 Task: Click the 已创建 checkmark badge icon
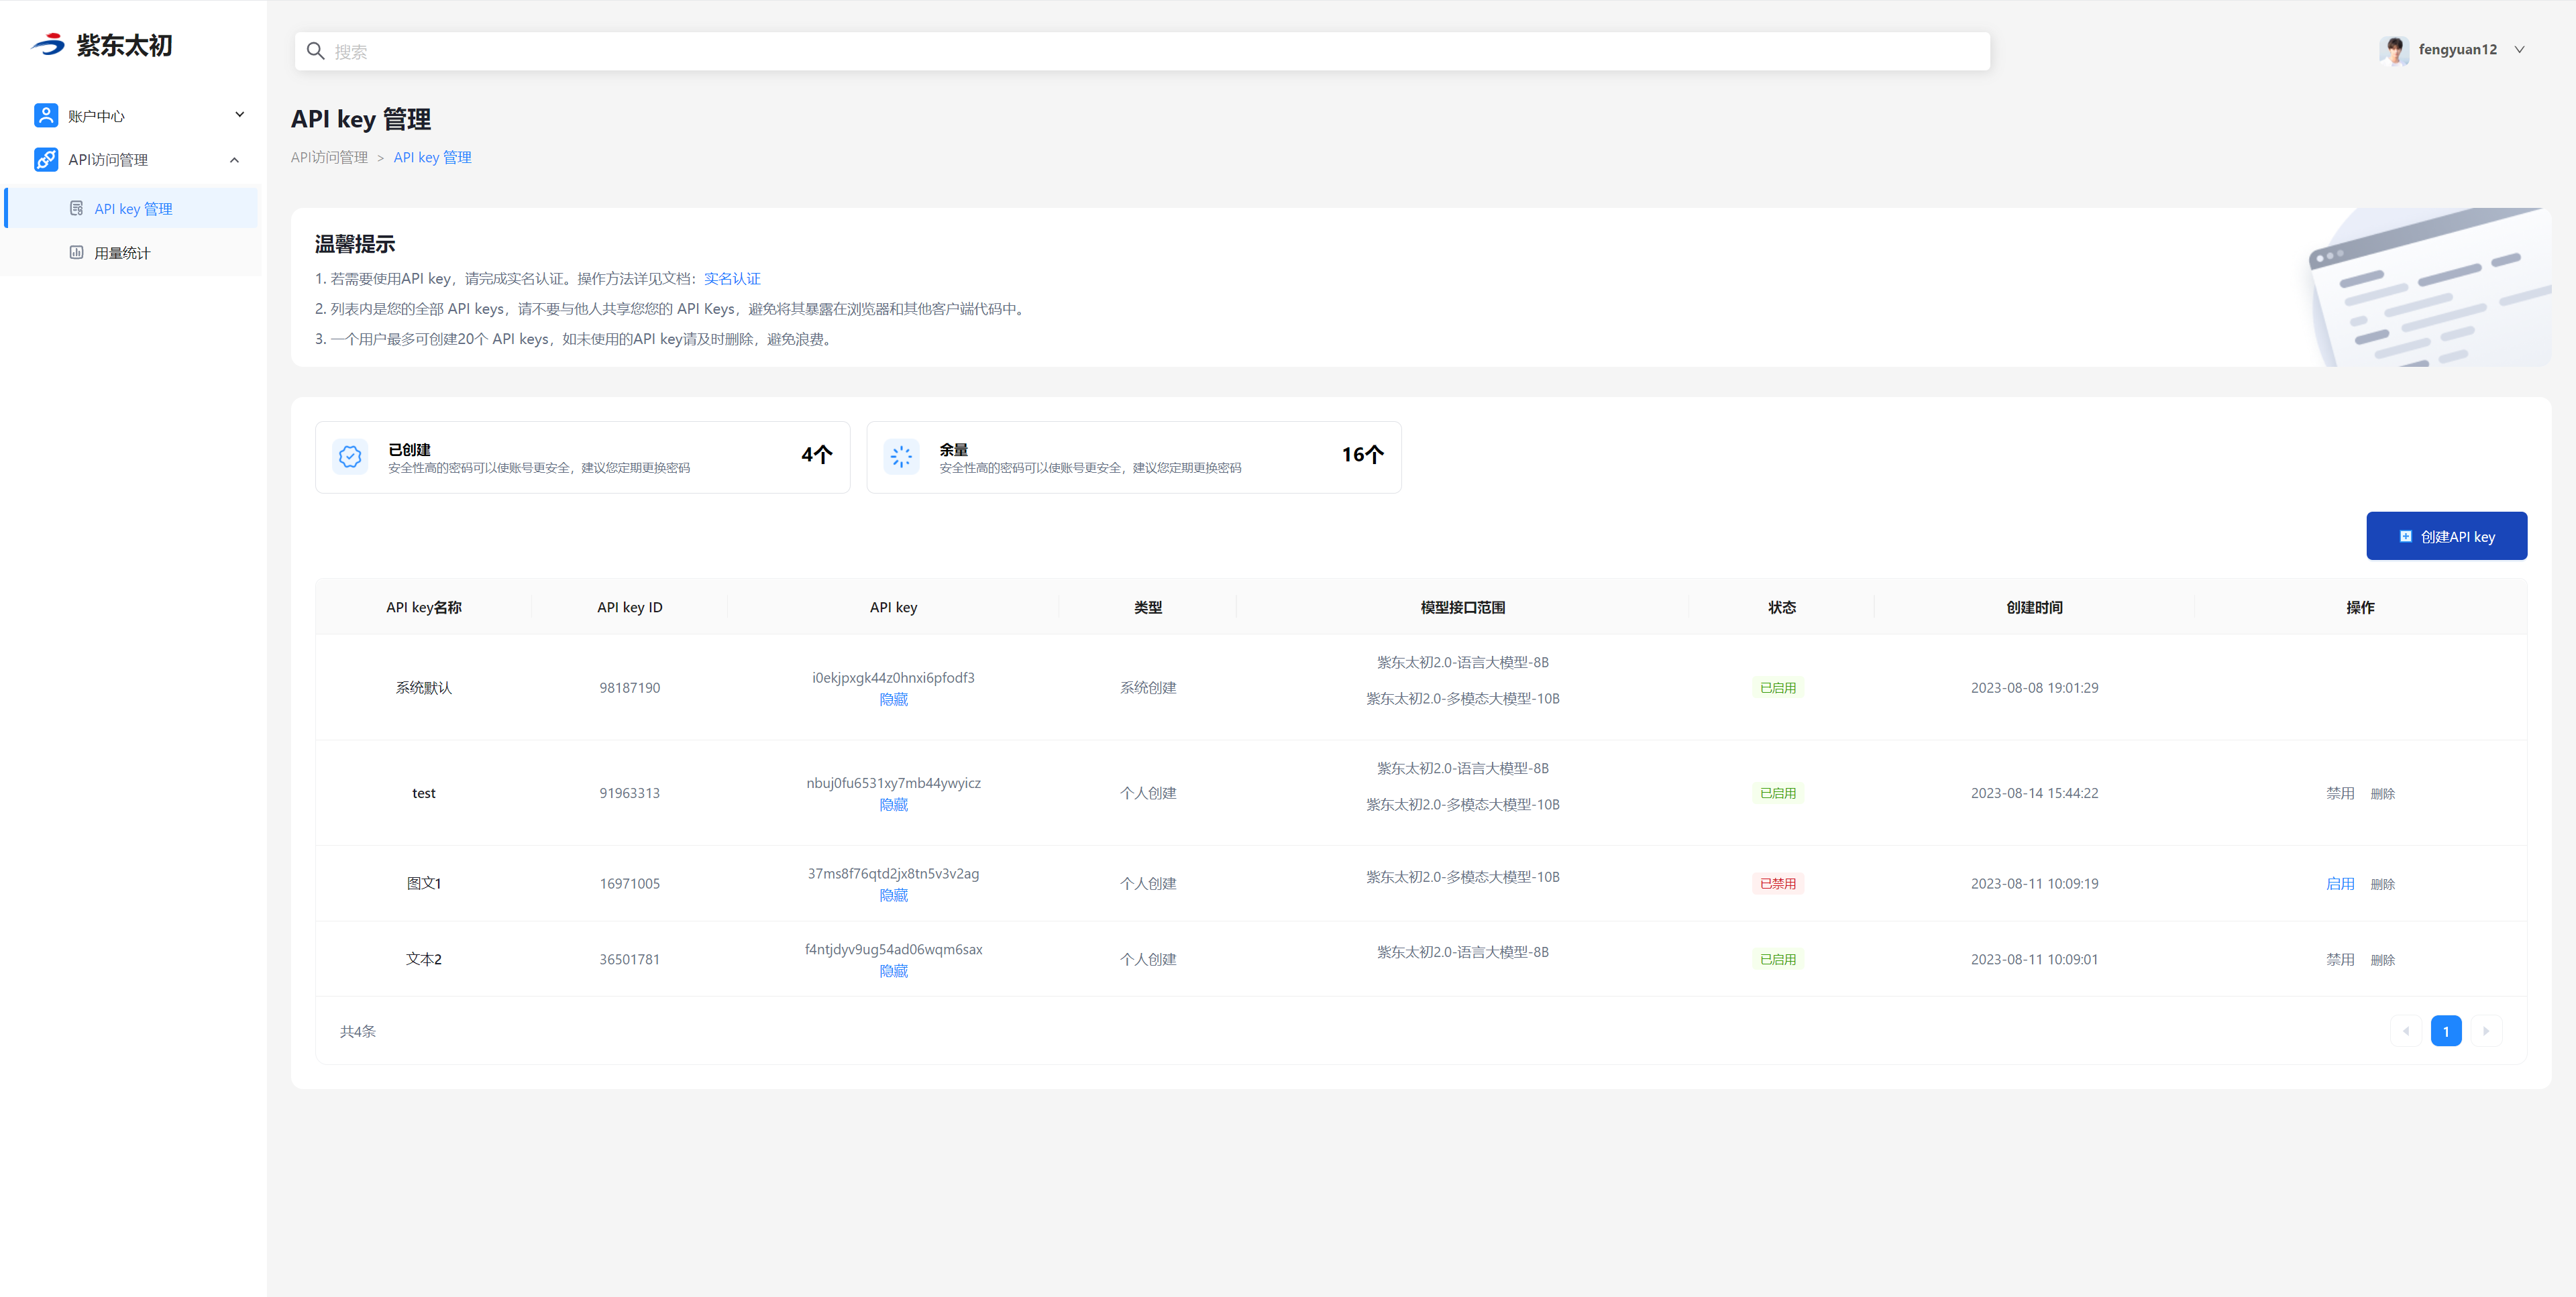point(350,457)
